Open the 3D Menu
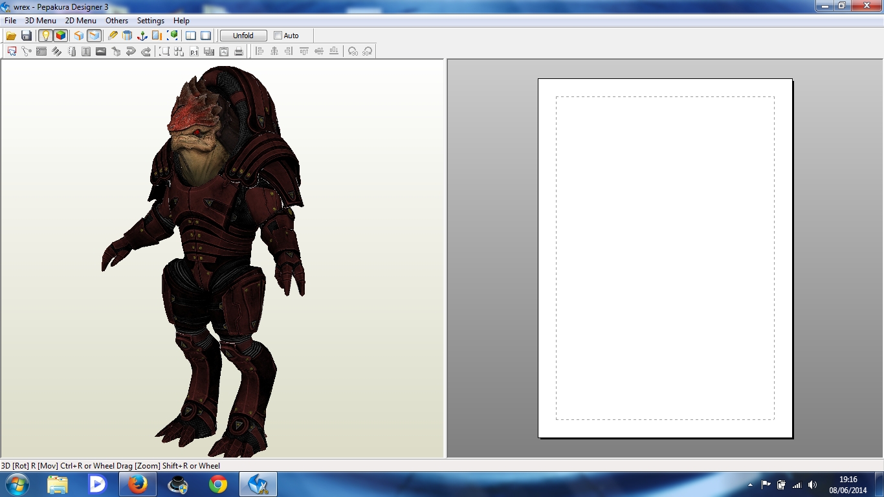Image resolution: width=884 pixels, height=497 pixels. (41, 21)
